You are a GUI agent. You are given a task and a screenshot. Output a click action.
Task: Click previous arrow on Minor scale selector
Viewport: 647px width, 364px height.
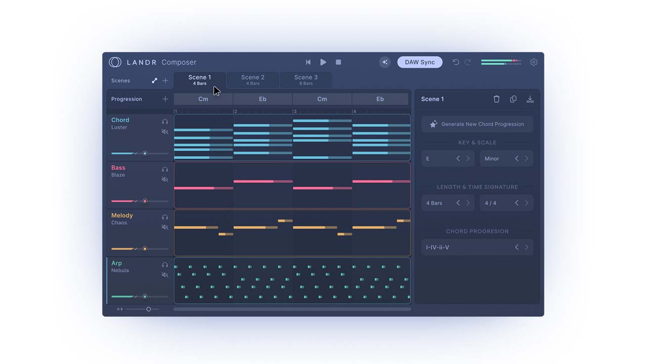tap(517, 159)
